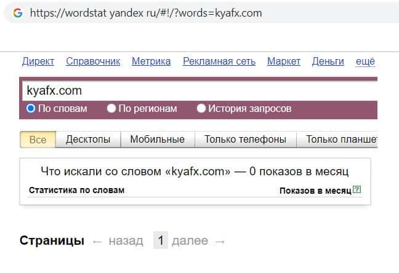Select the По словам radio button

click(31, 109)
